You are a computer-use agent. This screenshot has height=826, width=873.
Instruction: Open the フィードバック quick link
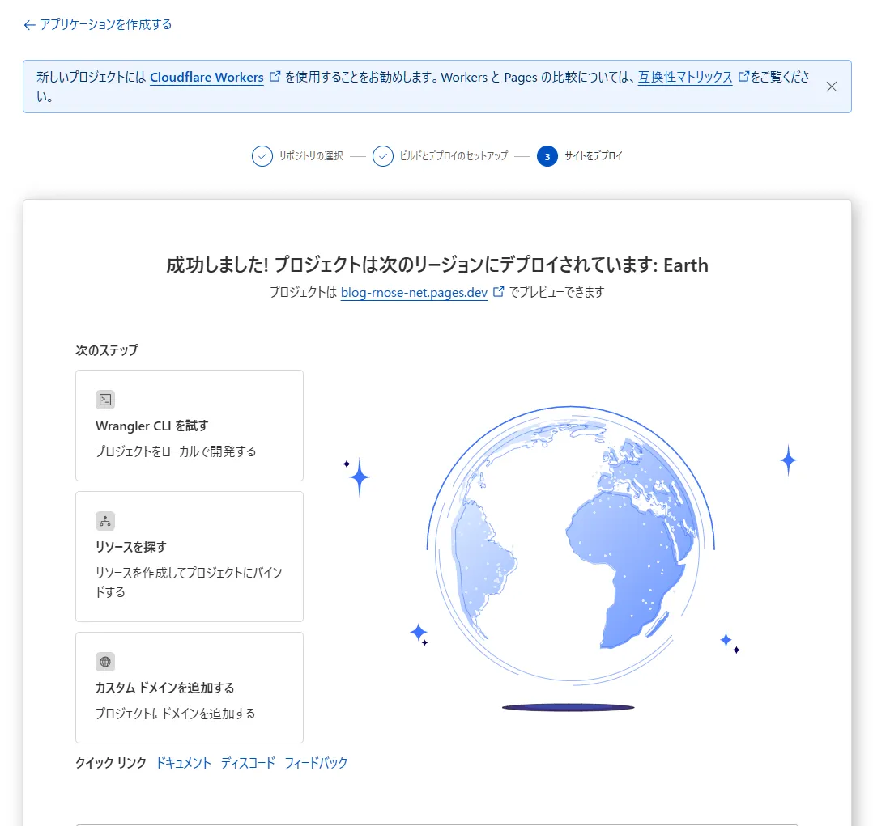(316, 762)
